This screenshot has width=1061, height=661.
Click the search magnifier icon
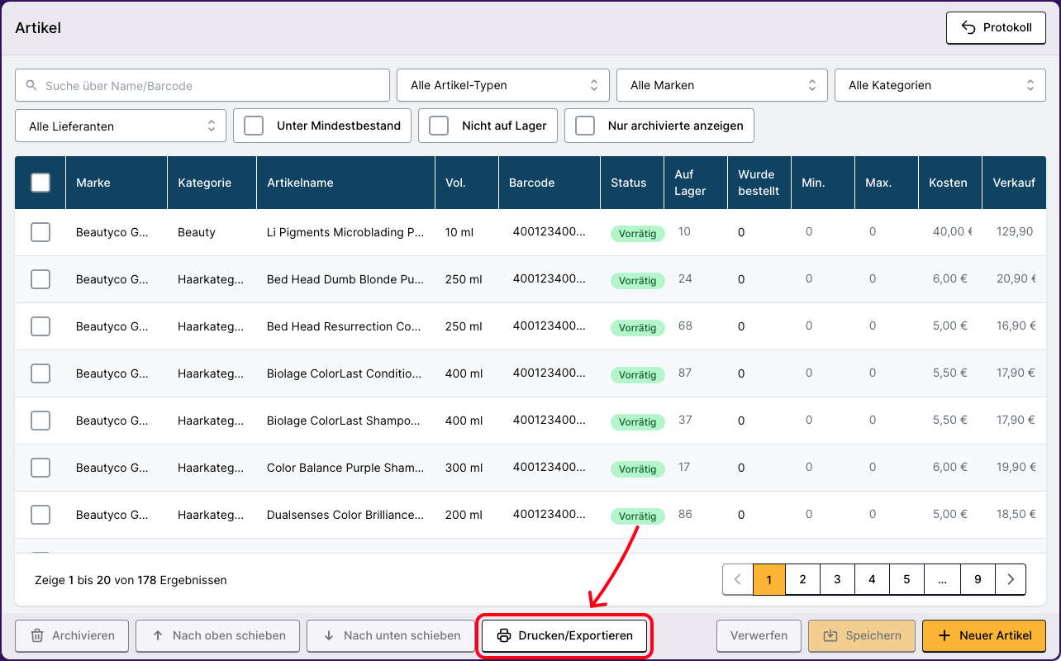[31, 85]
